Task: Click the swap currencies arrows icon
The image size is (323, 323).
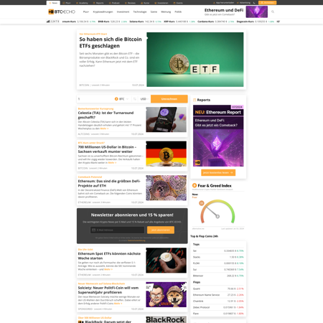Action: [x=135, y=99]
